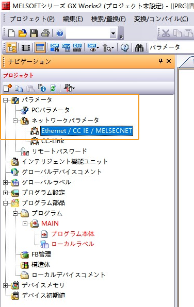Click the first Dev device icon
194x307 pixels.
pyautogui.click(x=55, y=47)
